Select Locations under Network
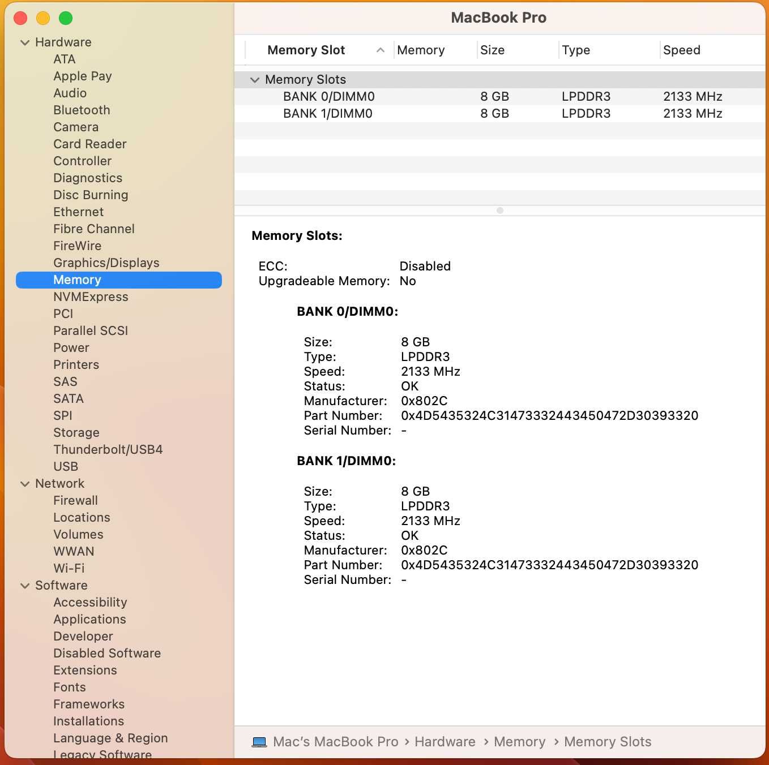Image resolution: width=769 pixels, height=765 pixels. click(82, 518)
